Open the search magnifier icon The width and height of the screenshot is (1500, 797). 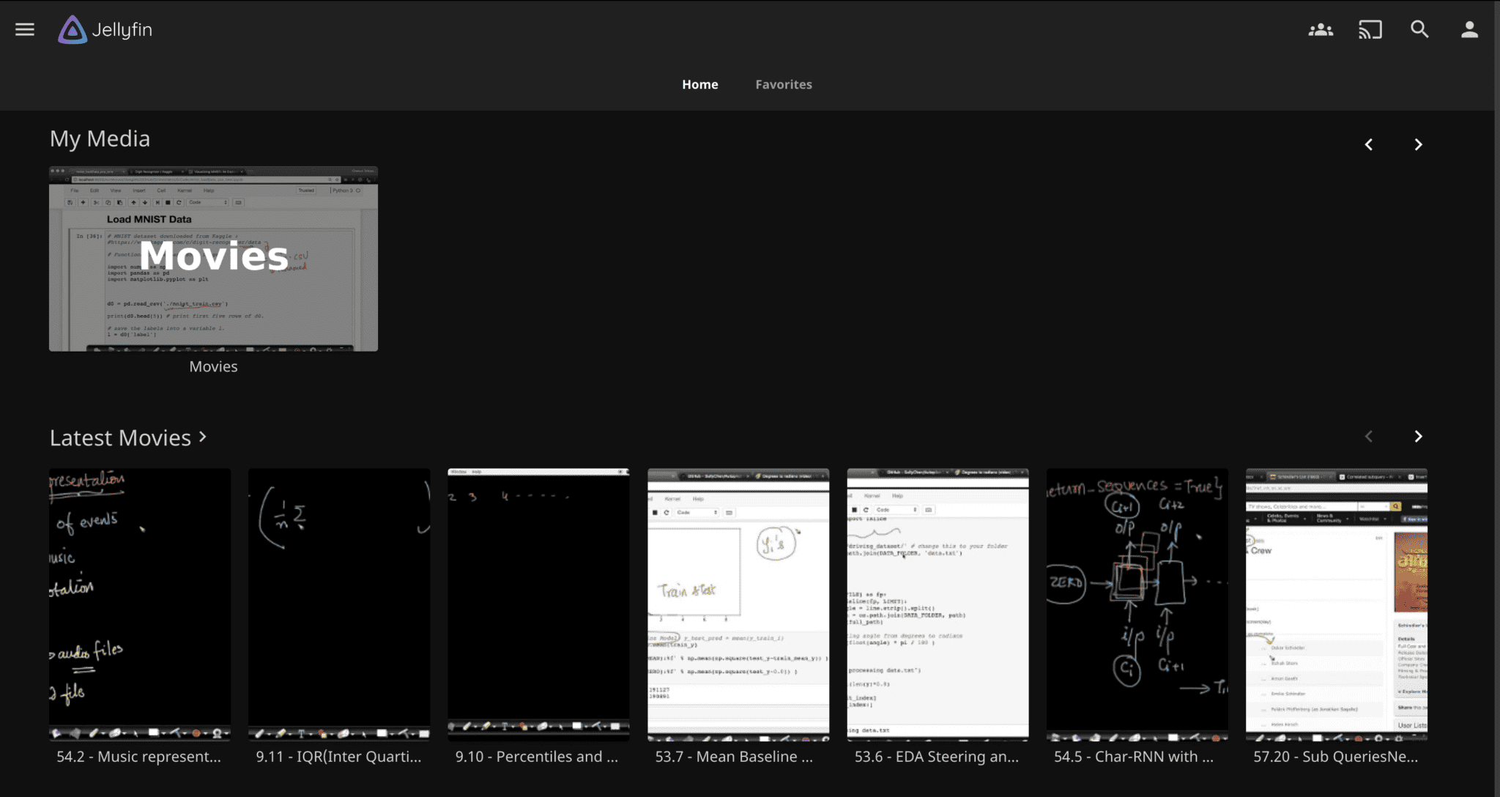(1419, 29)
